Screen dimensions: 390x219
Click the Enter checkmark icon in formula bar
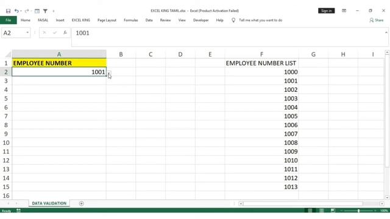(55, 33)
